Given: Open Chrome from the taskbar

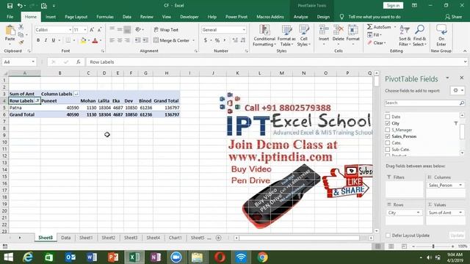Looking at the screenshot, I should pos(262,257).
